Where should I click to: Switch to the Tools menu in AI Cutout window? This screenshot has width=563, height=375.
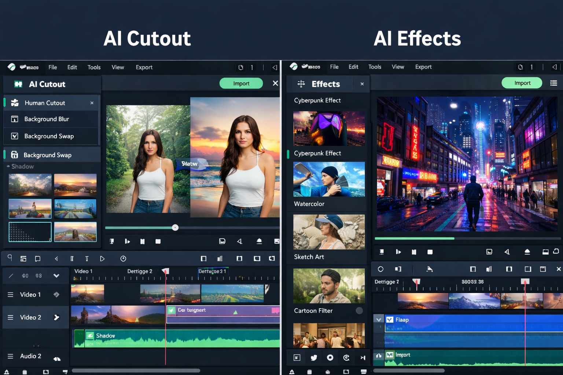click(94, 67)
